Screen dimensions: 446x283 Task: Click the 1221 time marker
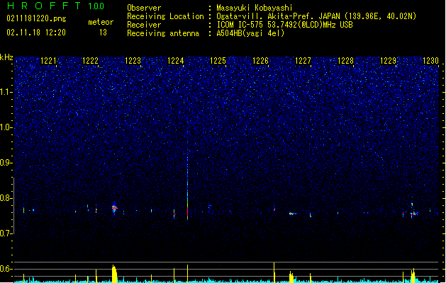tap(48, 61)
